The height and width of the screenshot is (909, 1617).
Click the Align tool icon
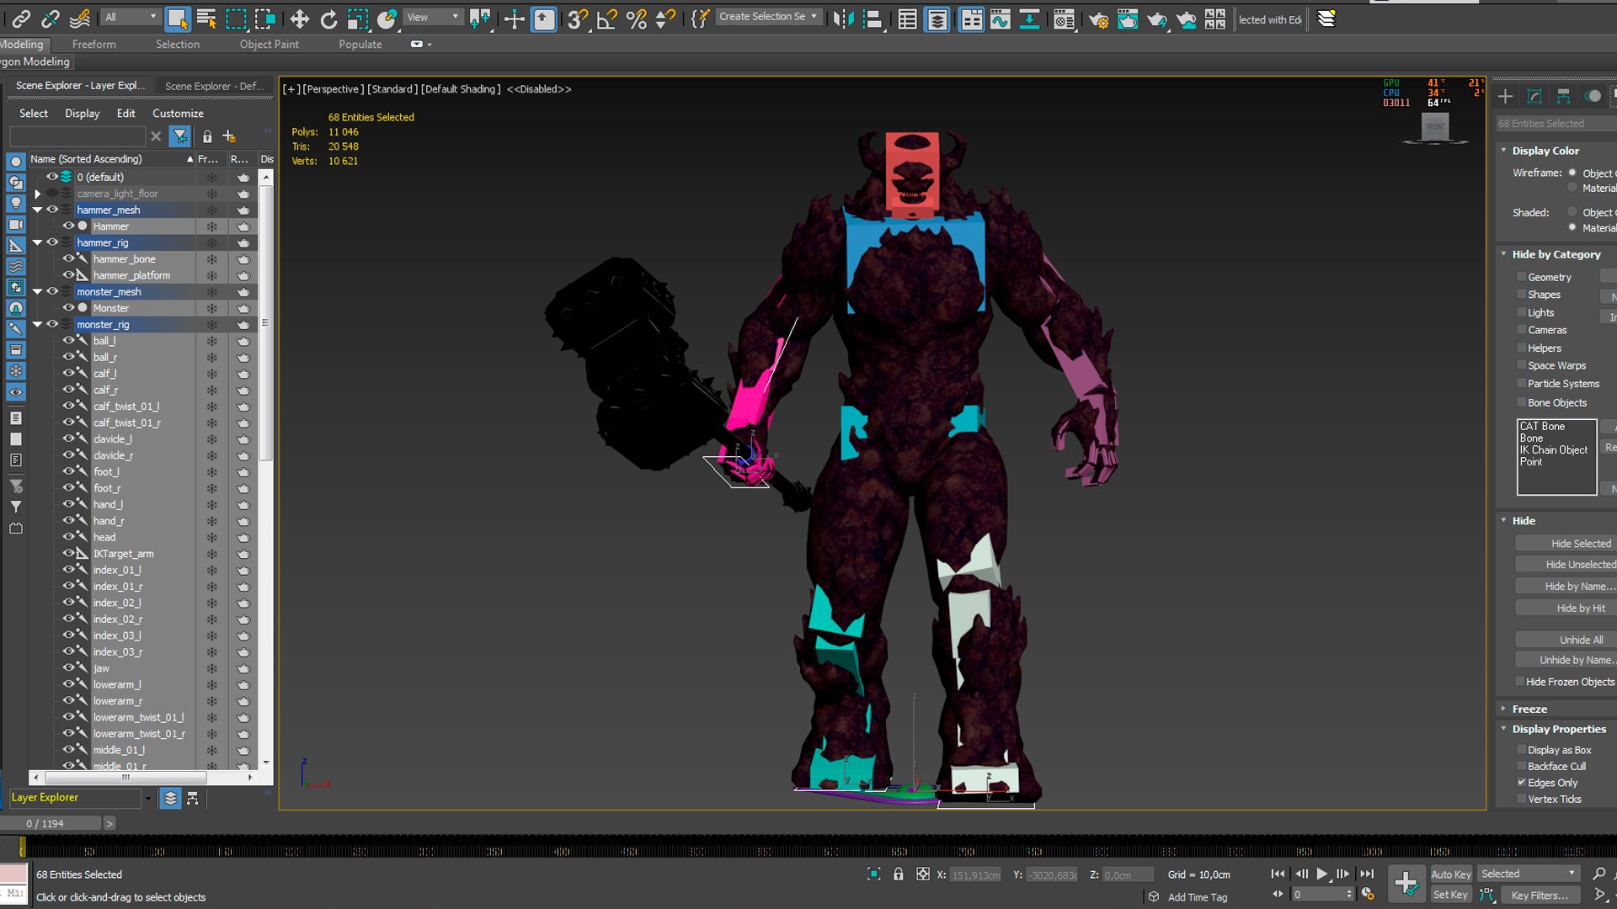pyautogui.click(x=873, y=18)
